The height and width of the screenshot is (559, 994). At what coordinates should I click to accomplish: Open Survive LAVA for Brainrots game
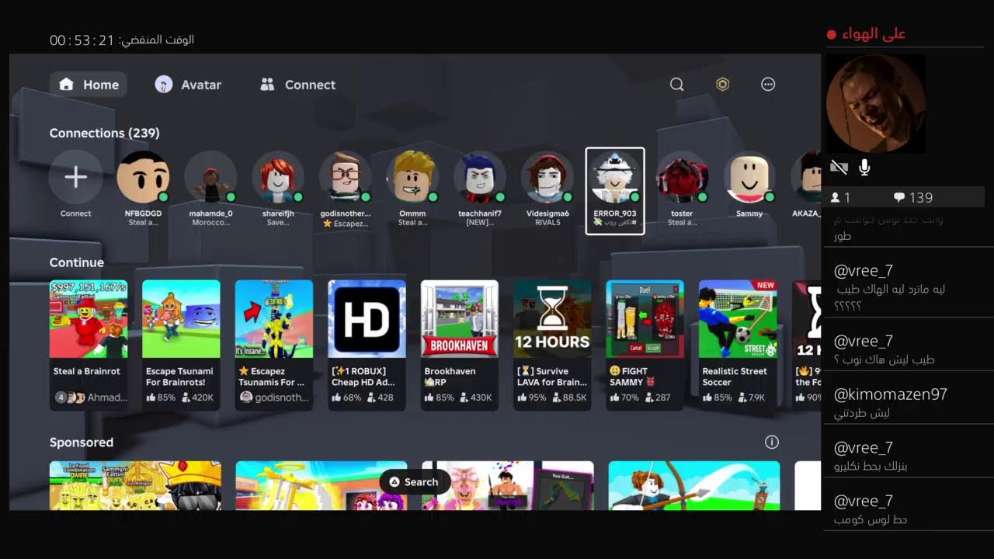coord(552,345)
